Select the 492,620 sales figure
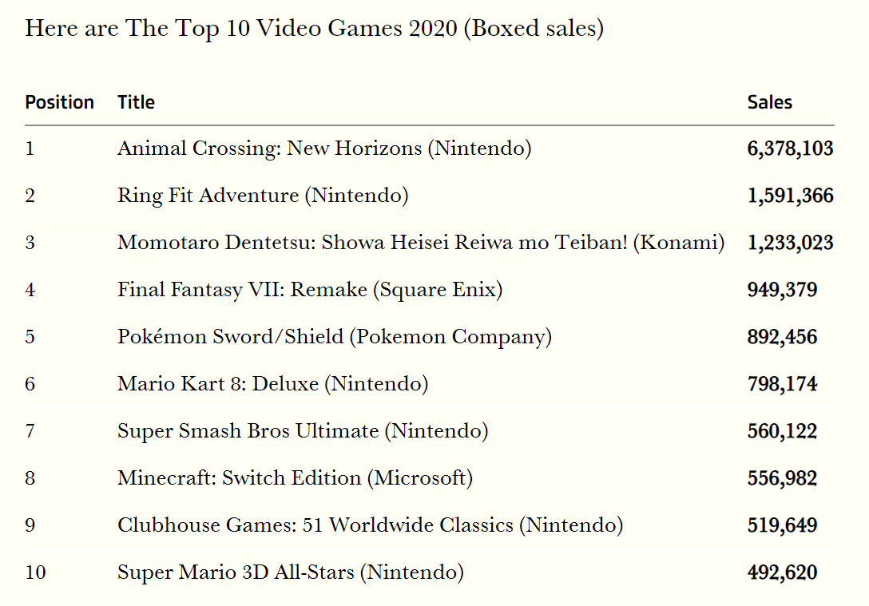This screenshot has height=606, width=869. click(782, 572)
